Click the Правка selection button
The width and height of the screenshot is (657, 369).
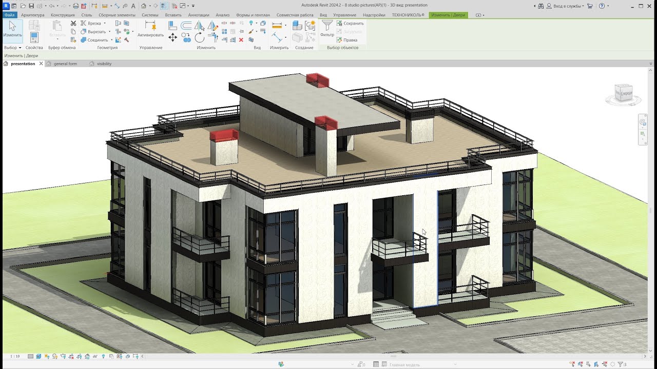click(347, 40)
